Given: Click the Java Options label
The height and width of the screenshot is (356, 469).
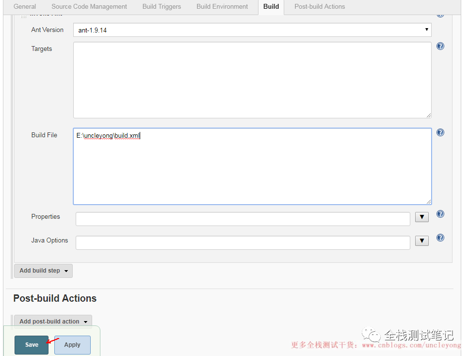Looking at the screenshot, I should (x=49, y=241).
